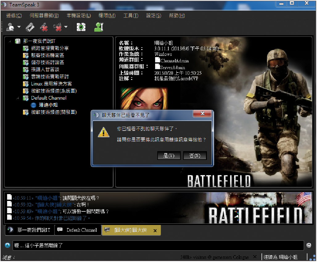The width and height of the screenshot is (317, 262).
Task: Click channel icon beside 雲端技術實戰研討
Action: tap(26, 77)
